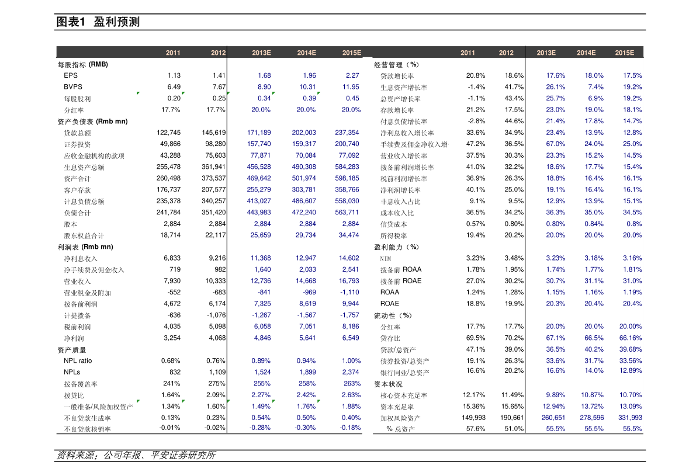Screen dimensions: 696x472
Task: Select the BVPS row label
Action: click(x=73, y=86)
